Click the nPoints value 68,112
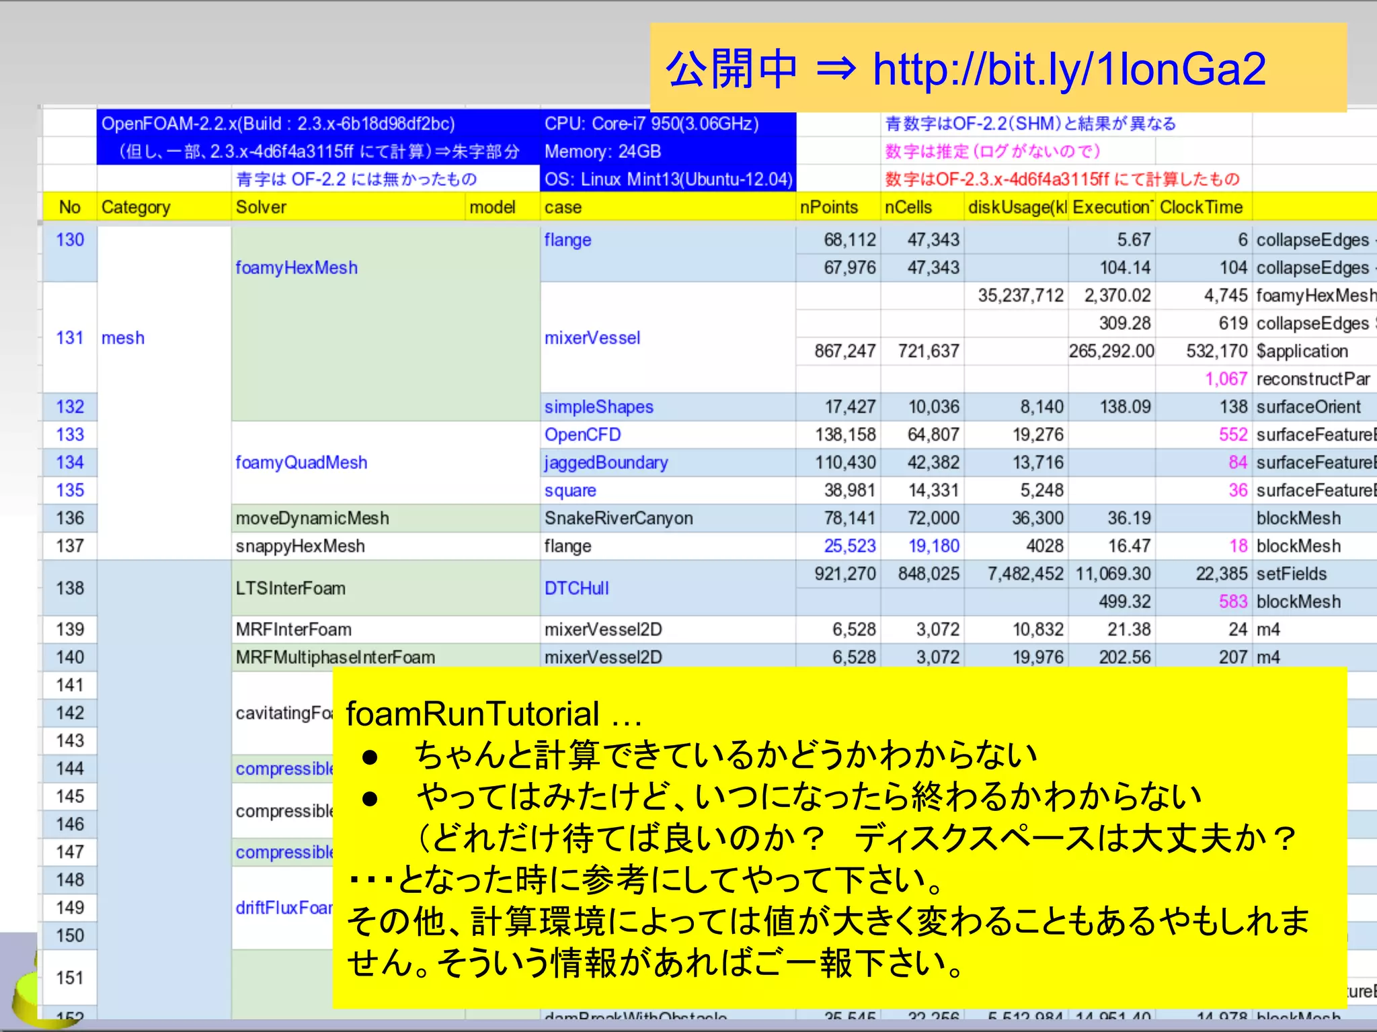1377x1032 pixels. [x=838, y=240]
